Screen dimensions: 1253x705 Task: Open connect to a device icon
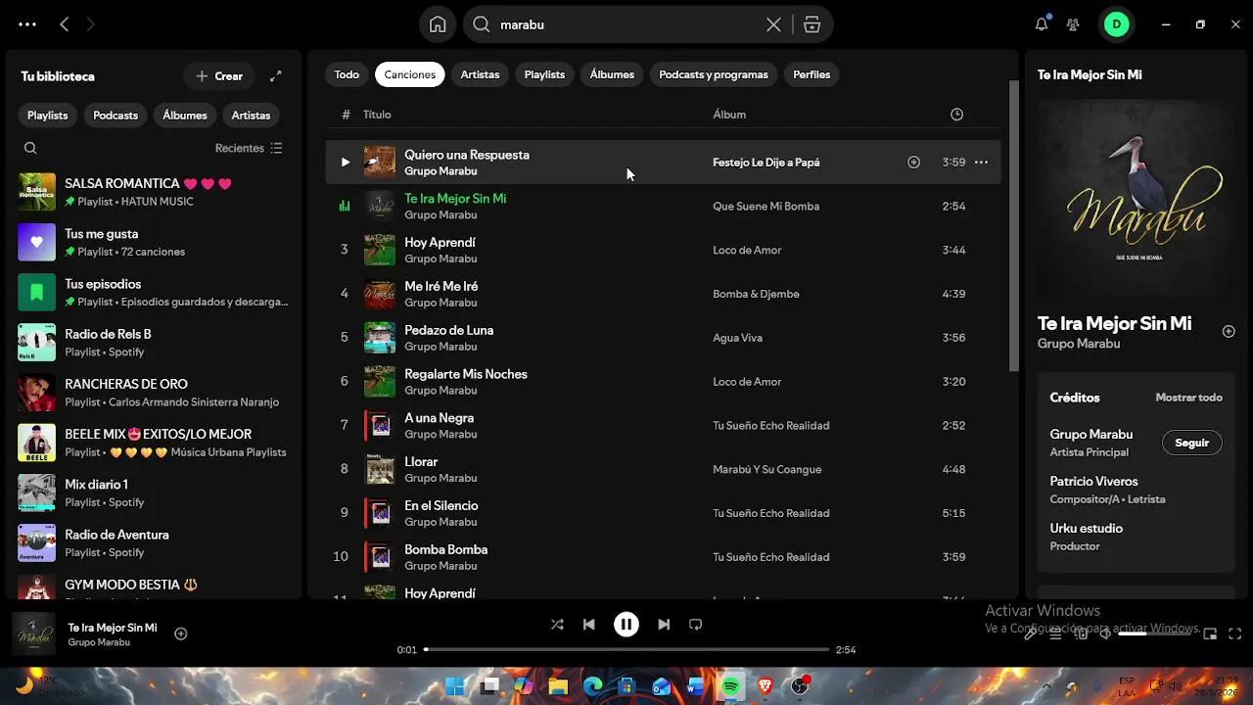[1081, 634]
